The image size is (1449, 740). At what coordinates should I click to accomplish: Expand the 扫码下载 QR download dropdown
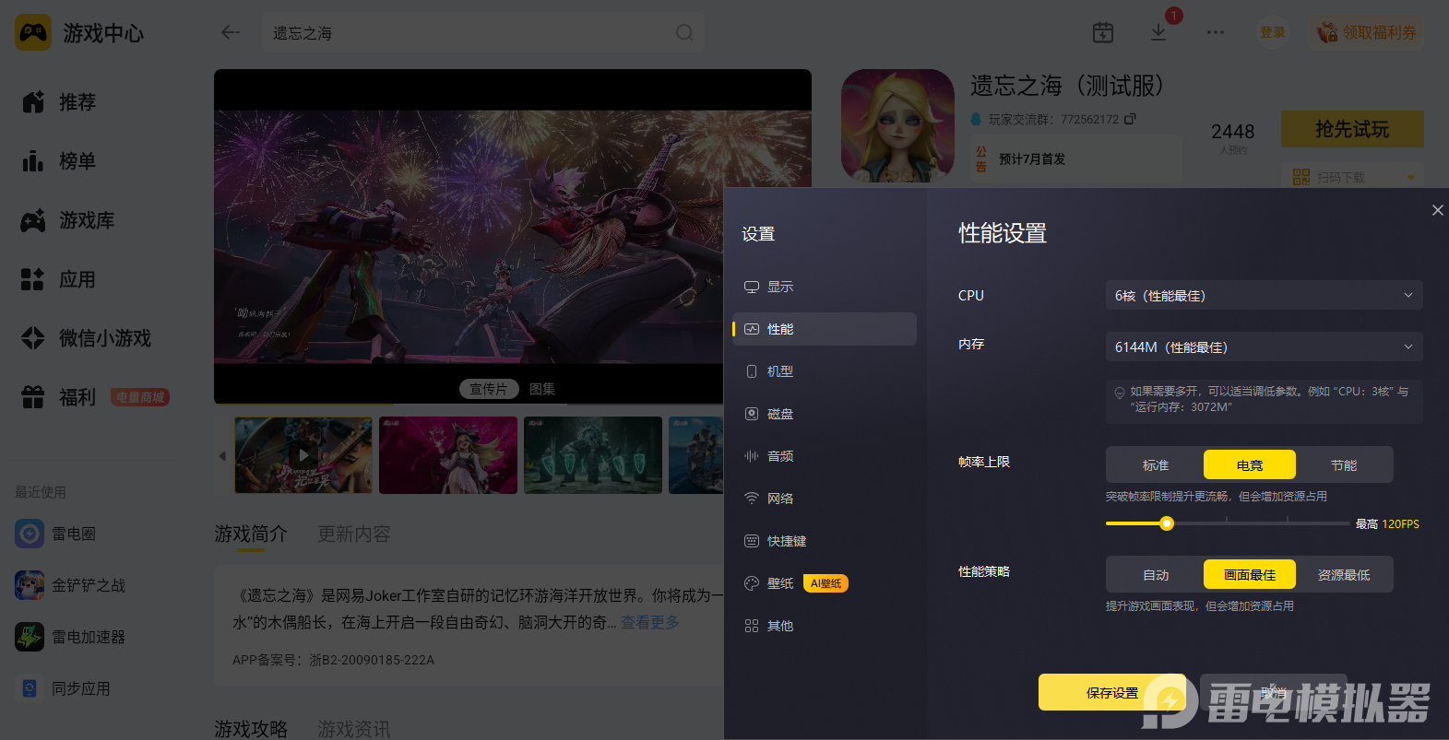1352,176
